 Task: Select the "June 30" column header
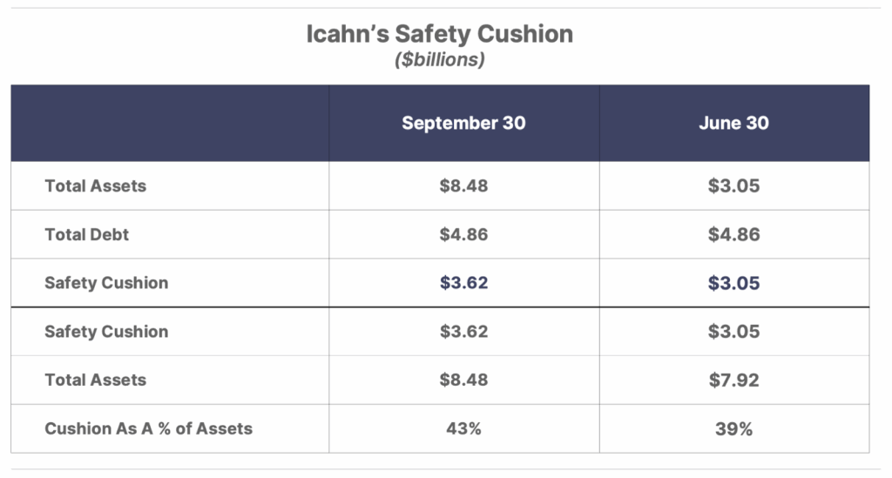pyautogui.click(x=733, y=123)
